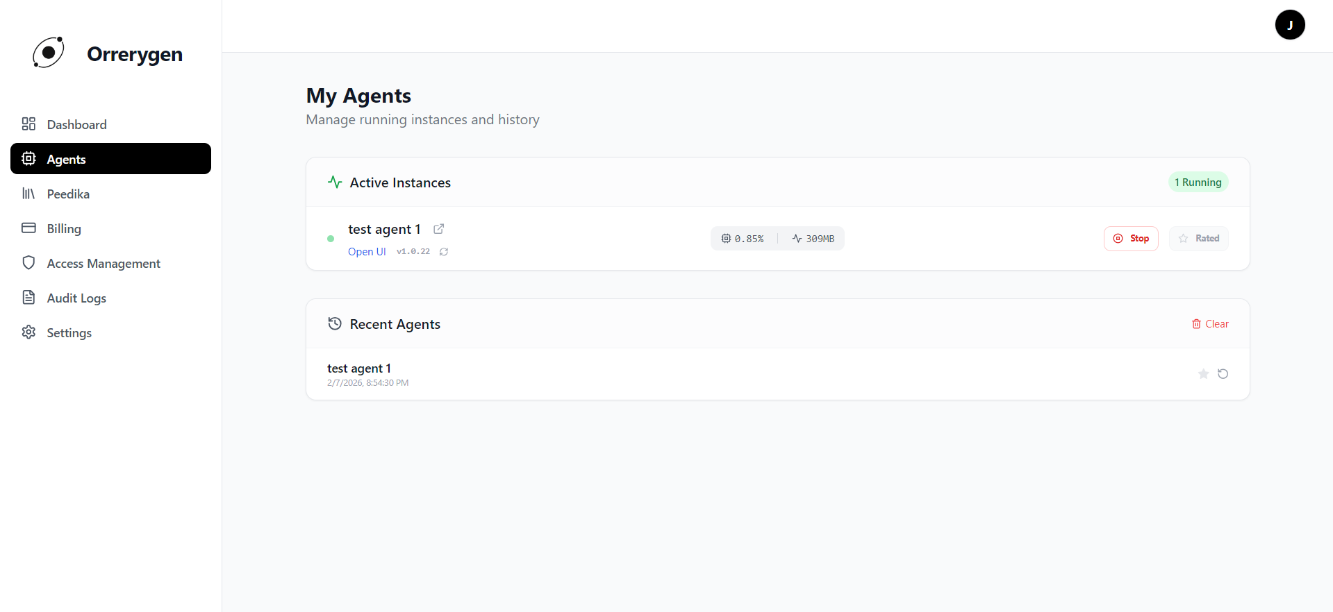The image size is (1333, 612).
Task: Star the recent test agent 1 entry
Action: pos(1203,373)
